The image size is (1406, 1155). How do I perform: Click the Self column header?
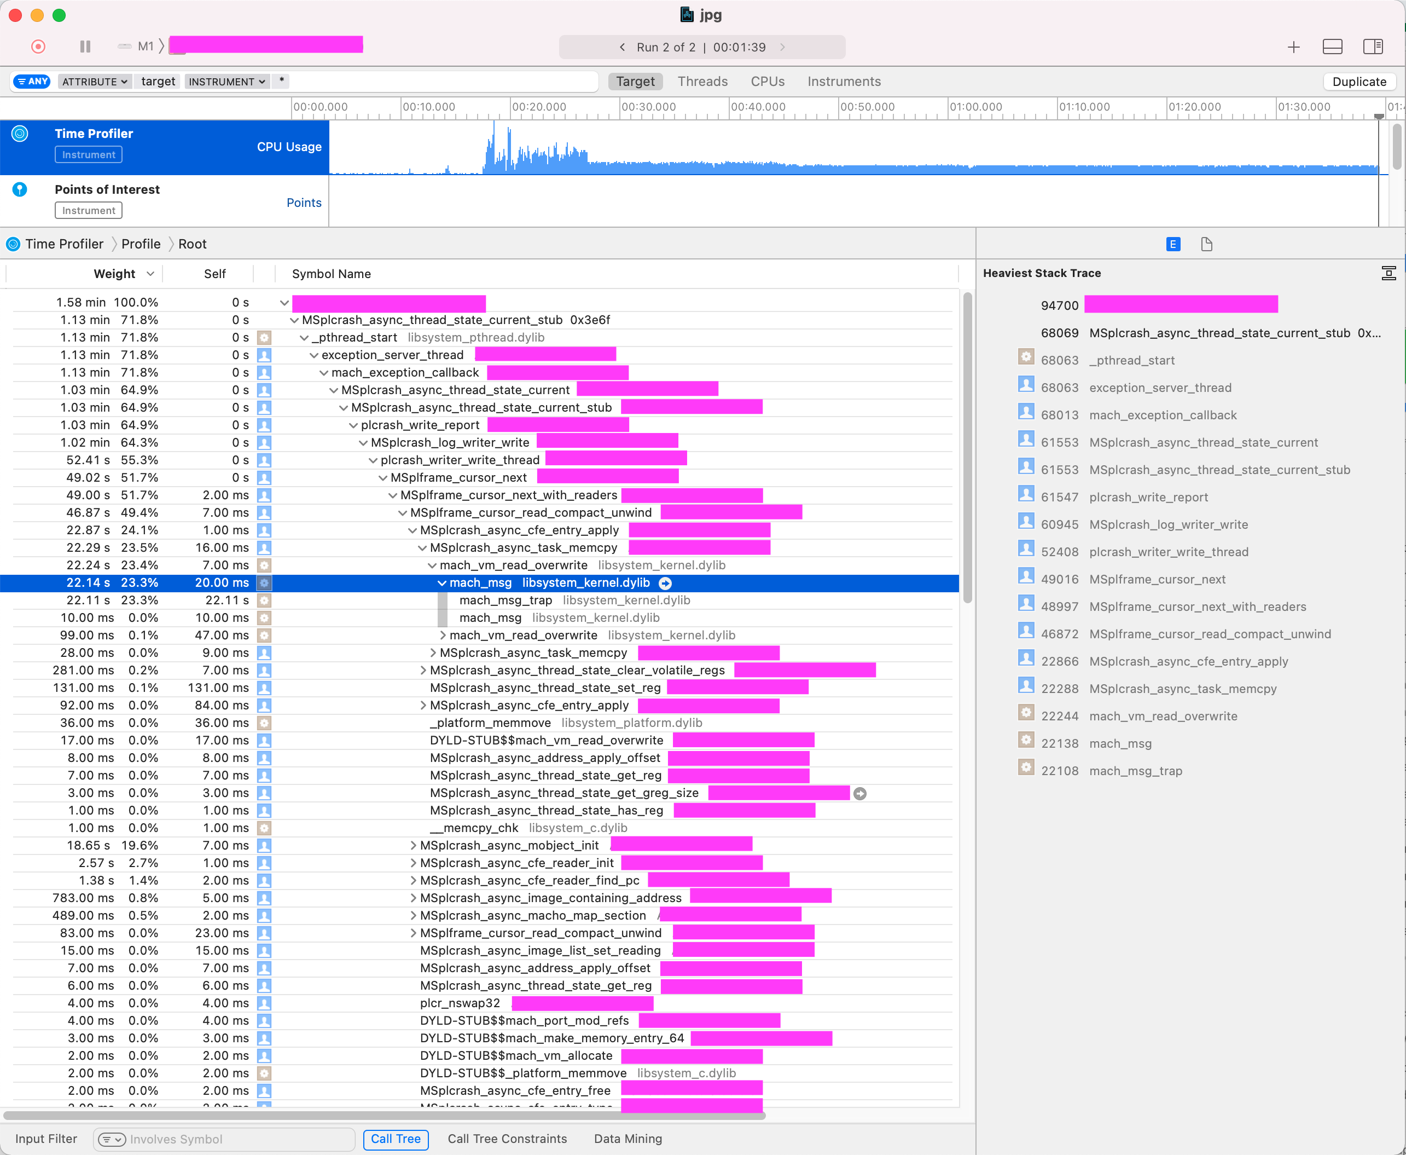pos(214,274)
